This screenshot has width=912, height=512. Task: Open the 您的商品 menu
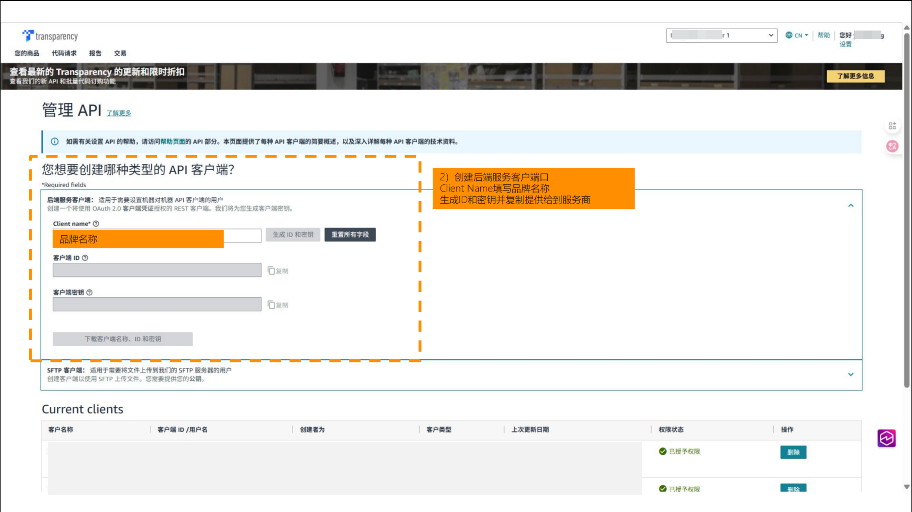point(27,53)
